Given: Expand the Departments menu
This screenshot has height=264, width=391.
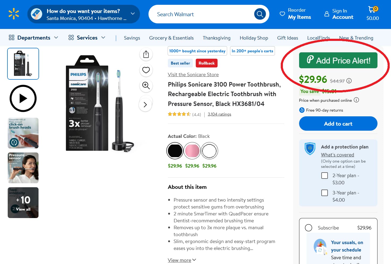Looking at the screenshot, I should [x=33, y=37].
